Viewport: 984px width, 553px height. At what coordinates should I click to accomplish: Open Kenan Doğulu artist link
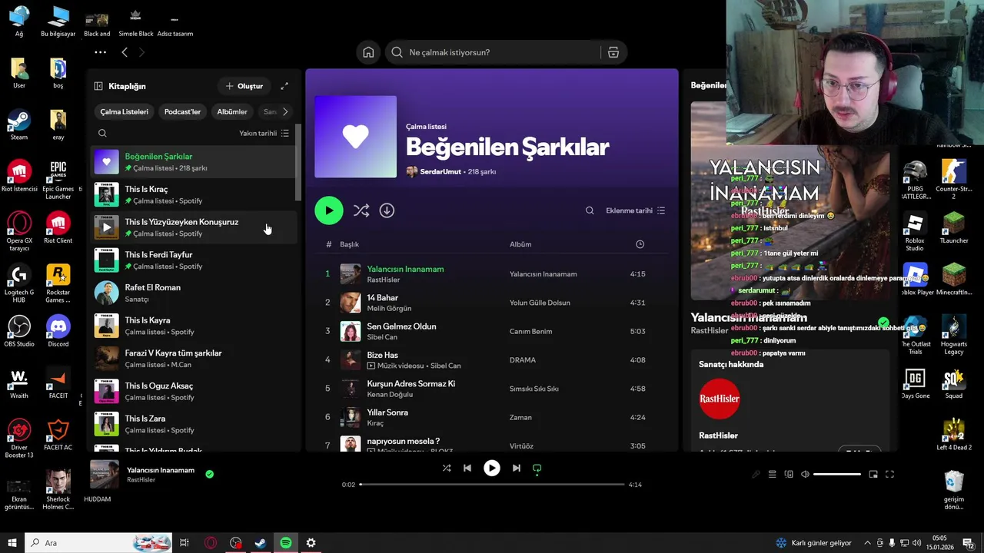(390, 394)
